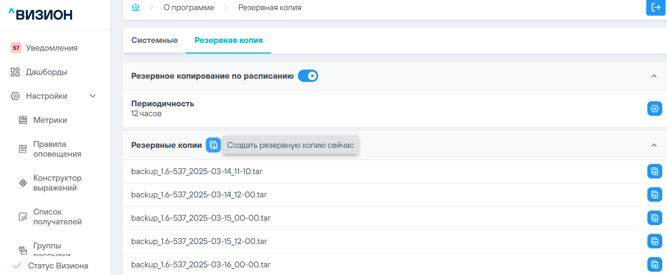Click the home breadcrumb icon
667x275 pixels.
tap(135, 8)
